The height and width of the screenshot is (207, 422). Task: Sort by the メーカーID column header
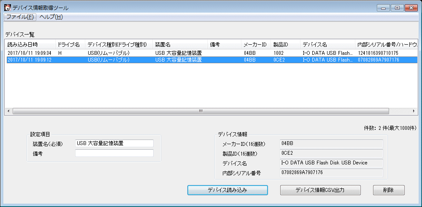[x=256, y=44]
